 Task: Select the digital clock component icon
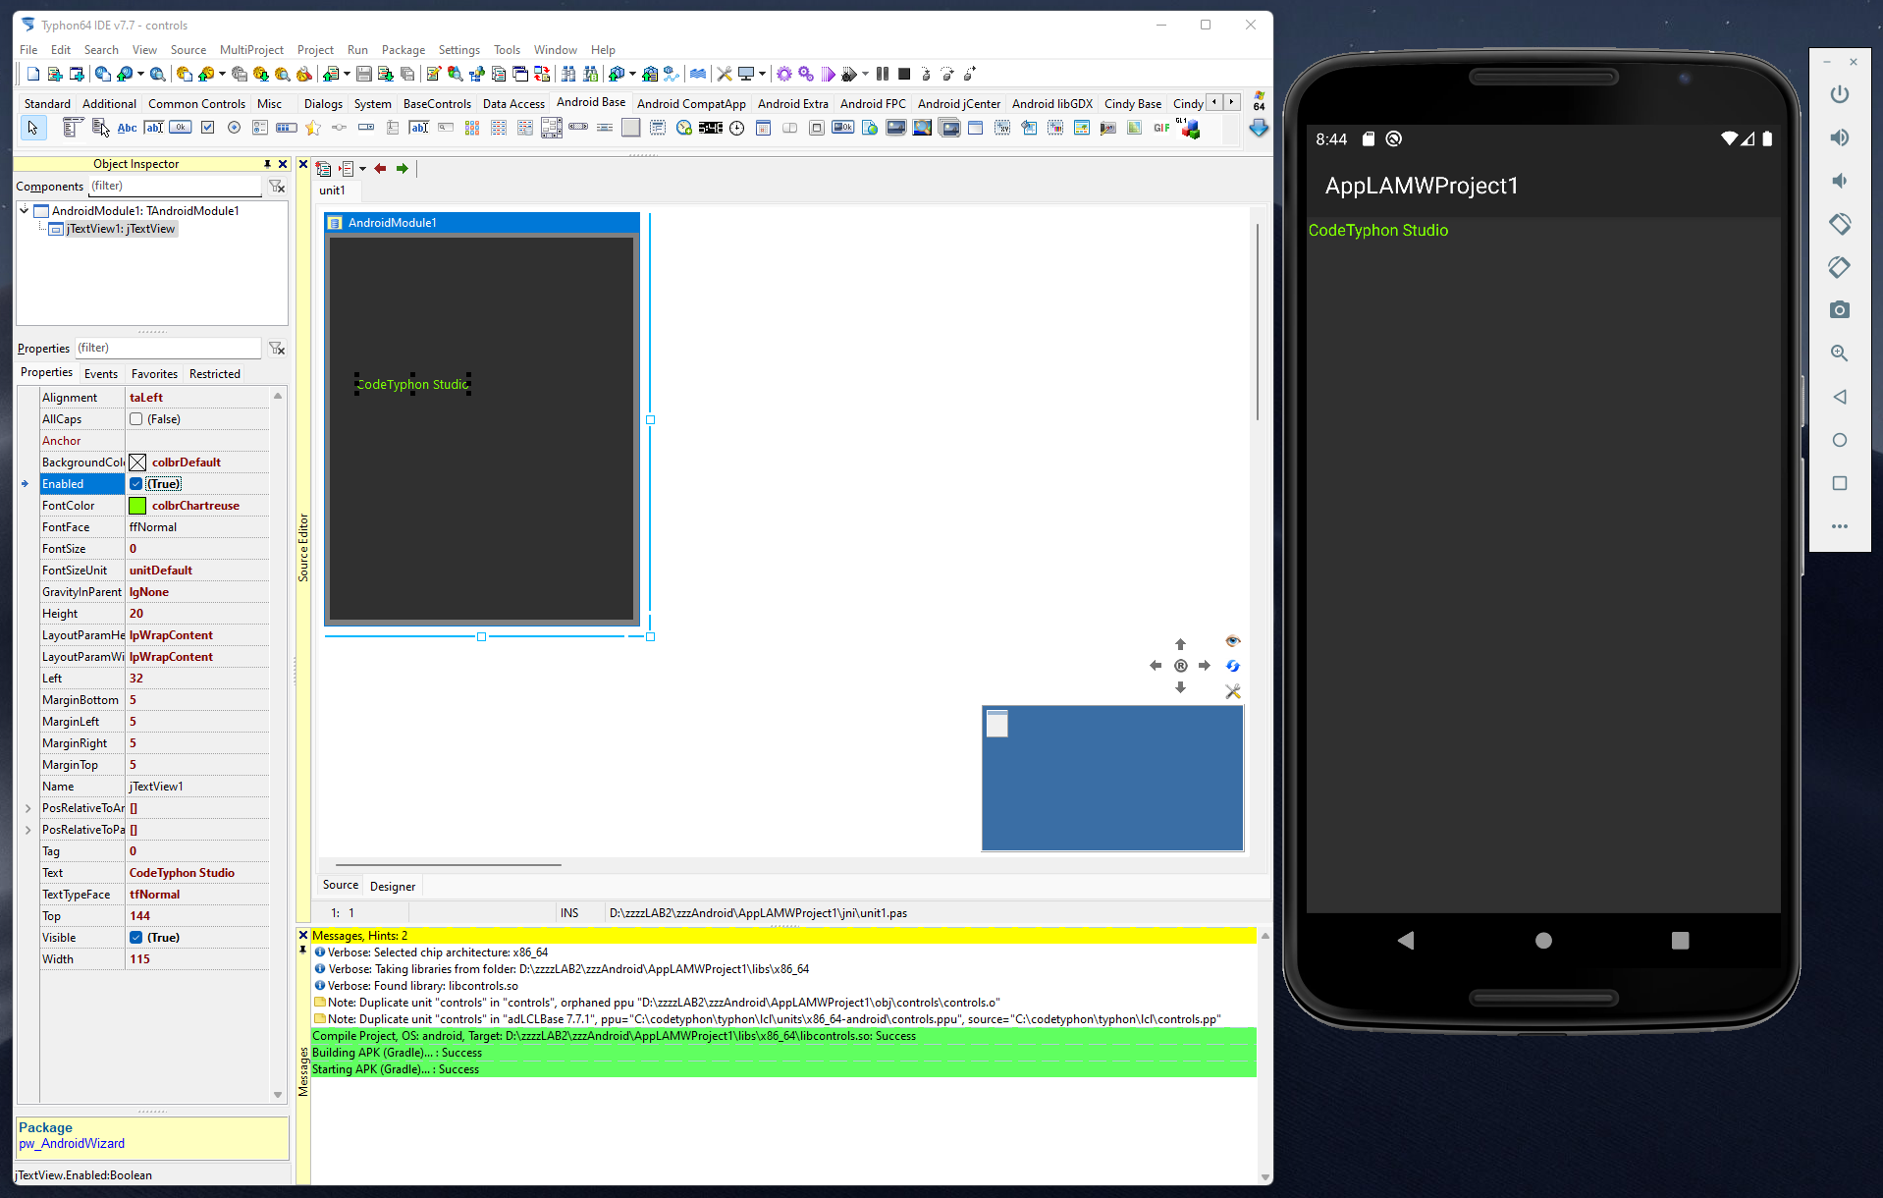click(x=711, y=128)
